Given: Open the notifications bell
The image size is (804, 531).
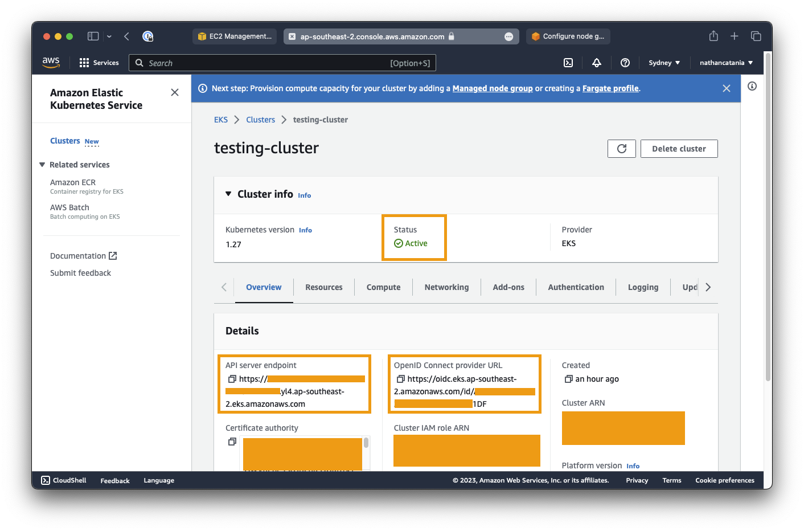Looking at the screenshot, I should [x=596, y=63].
